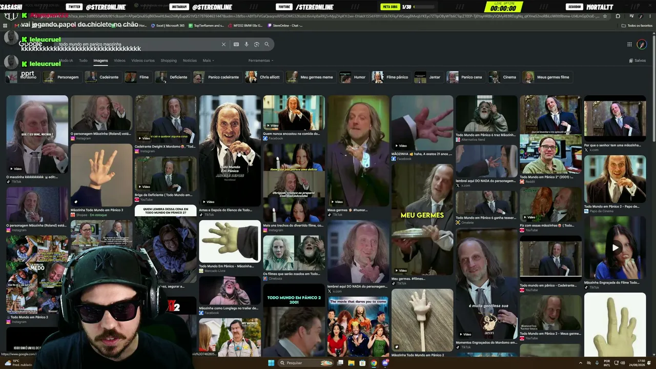
Task: Open the Vídeos curtos tab
Action: [143, 60]
